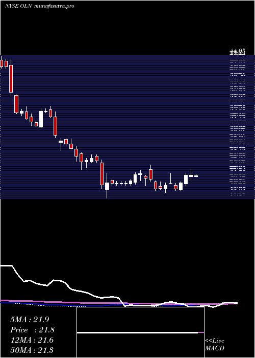Click the "<<Live MACD" label

point(215,344)
